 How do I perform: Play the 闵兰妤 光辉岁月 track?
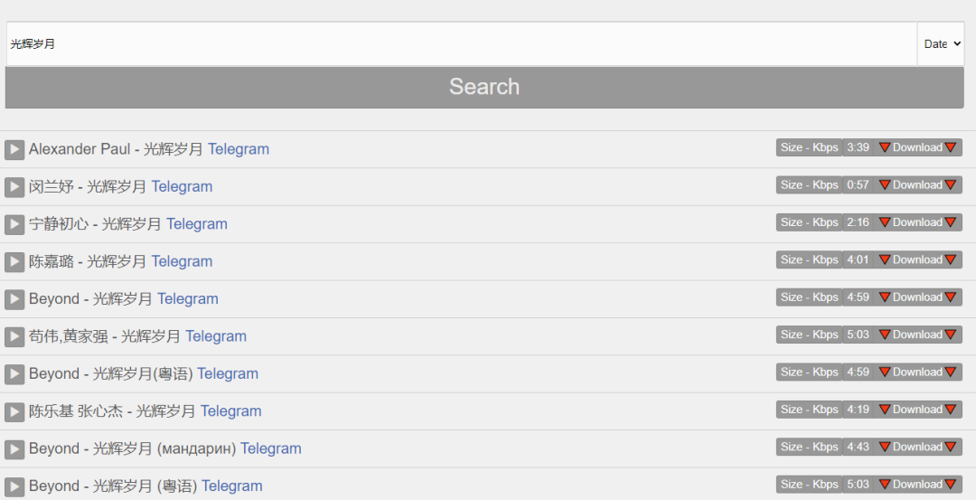[14, 187]
